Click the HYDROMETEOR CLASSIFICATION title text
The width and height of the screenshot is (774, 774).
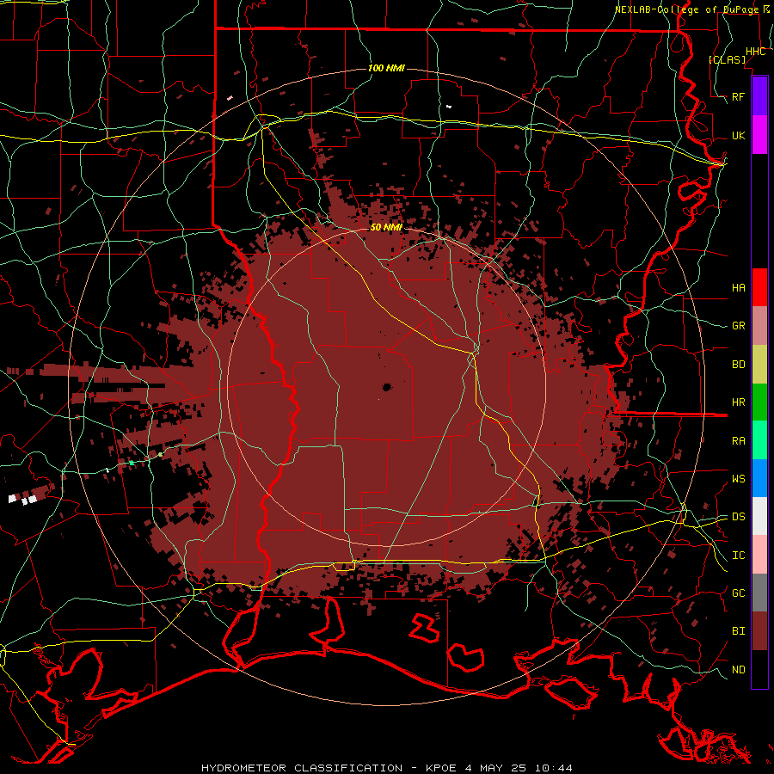302,768
